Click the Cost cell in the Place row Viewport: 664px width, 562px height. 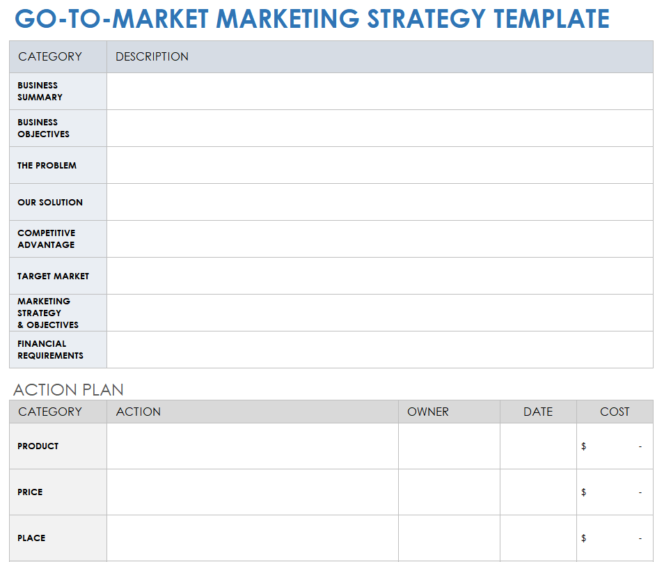pyautogui.click(x=615, y=538)
